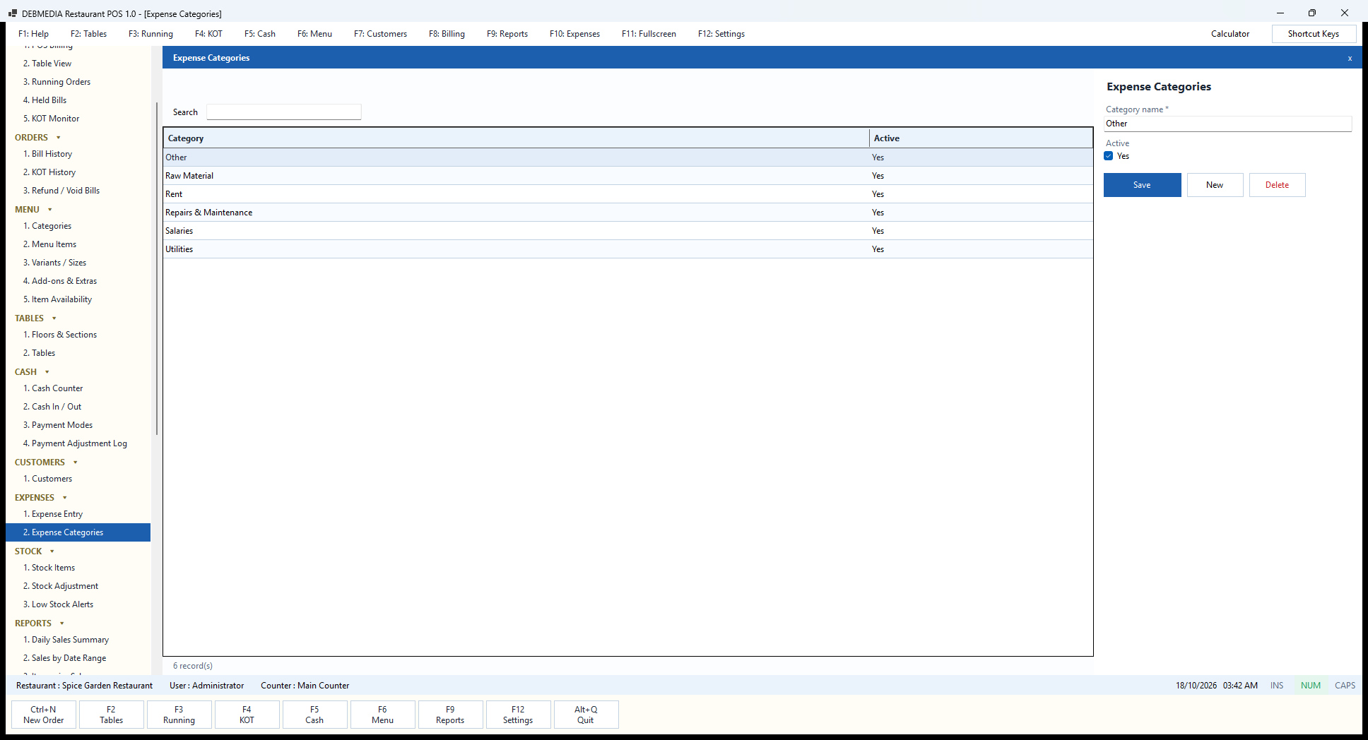Select the Salaries category row
Image resolution: width=1368 pixels, height=740 pixels.
tap(628, 231)
